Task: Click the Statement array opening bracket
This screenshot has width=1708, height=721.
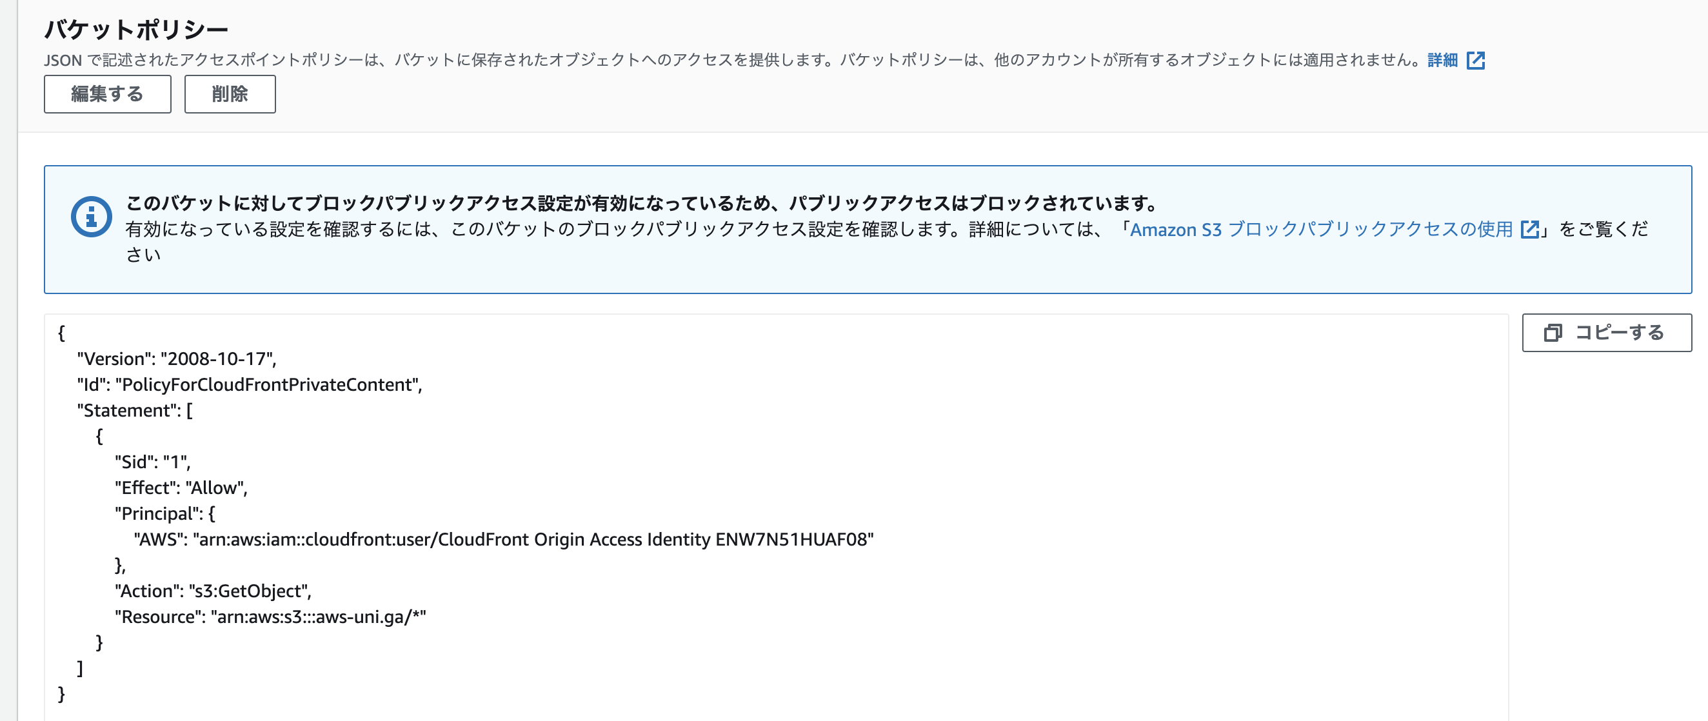Action: click(191, 410)
